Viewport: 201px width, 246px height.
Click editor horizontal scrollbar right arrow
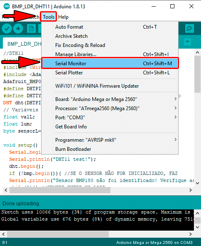click(x=191, y=190)
